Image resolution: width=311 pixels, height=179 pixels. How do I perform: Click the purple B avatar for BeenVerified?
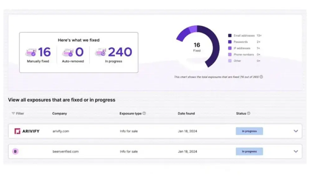15,152
